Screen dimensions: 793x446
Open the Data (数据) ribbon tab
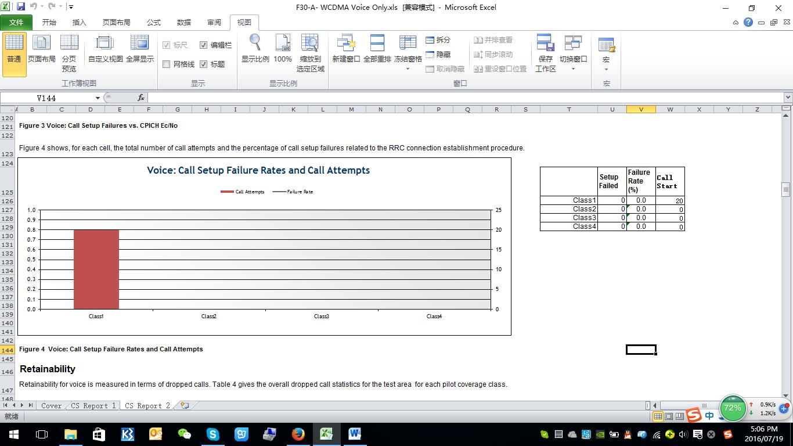(x=184, y=22)
